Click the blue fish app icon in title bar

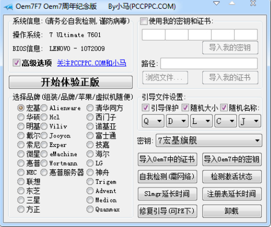(x=8, y=7)
